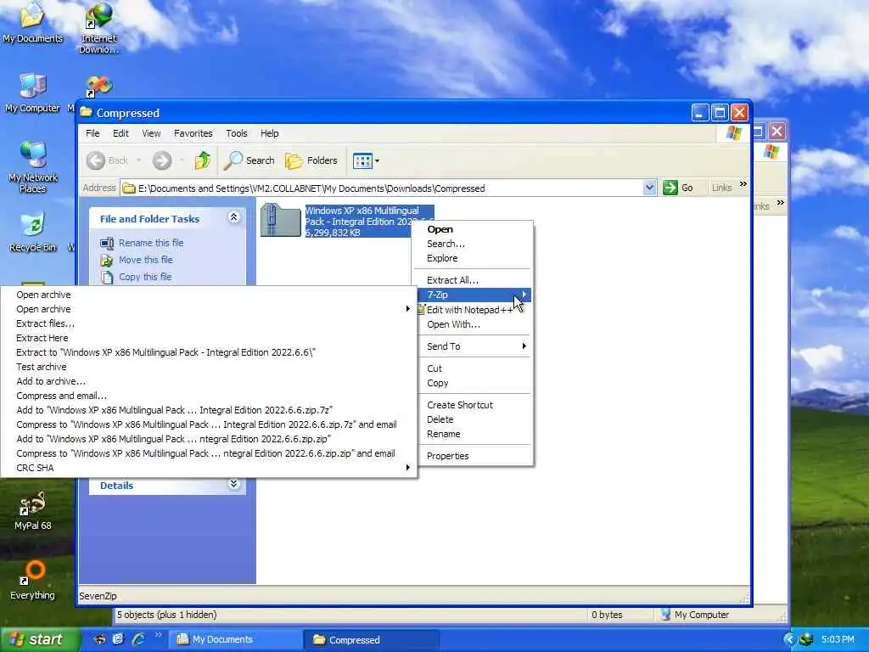
Task: Open the Tools menu
Action: point(237,133)
